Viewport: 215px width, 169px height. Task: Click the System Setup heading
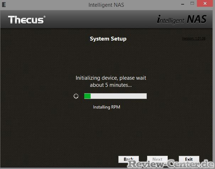[108, 39]
